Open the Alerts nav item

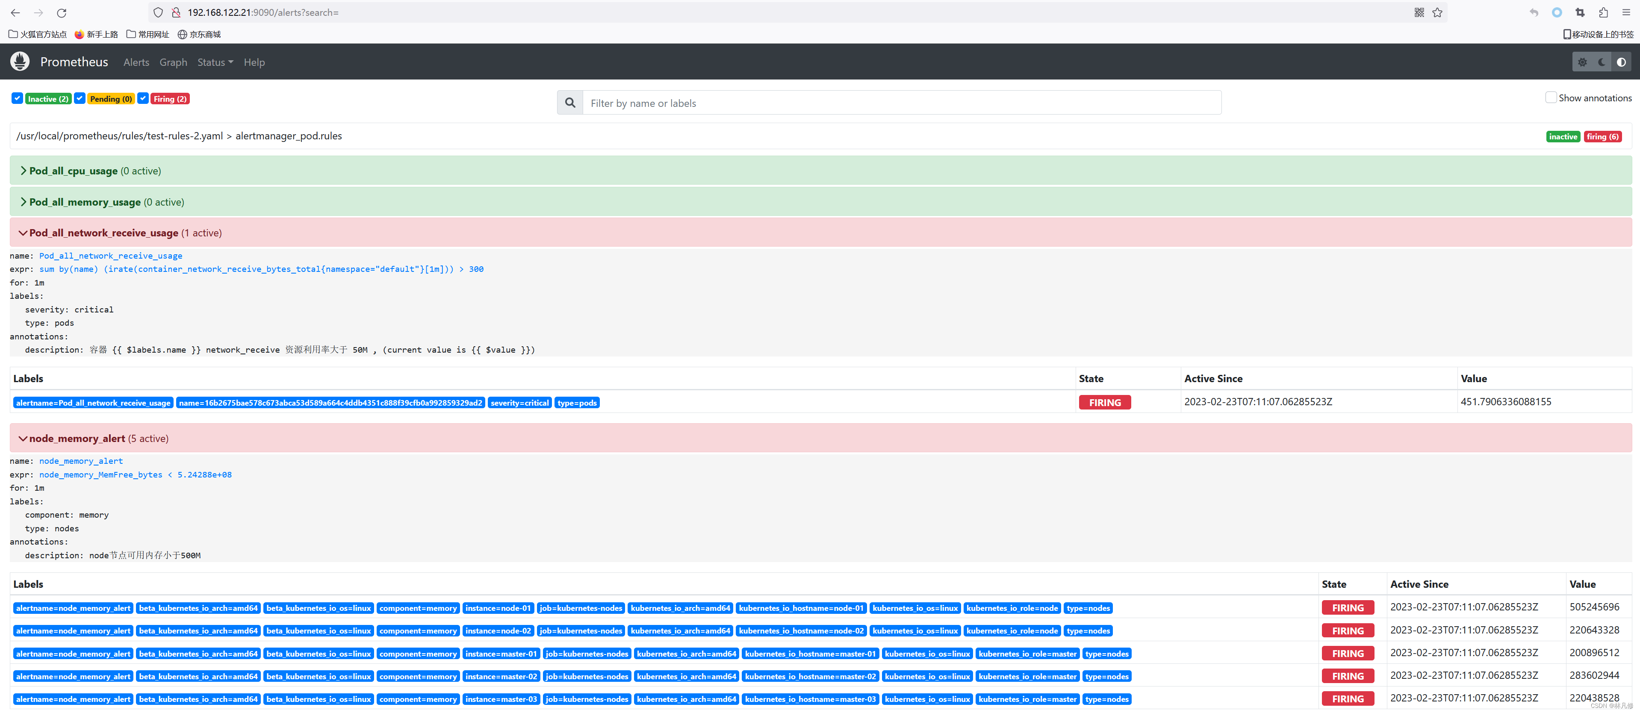[x=136, y=62]
